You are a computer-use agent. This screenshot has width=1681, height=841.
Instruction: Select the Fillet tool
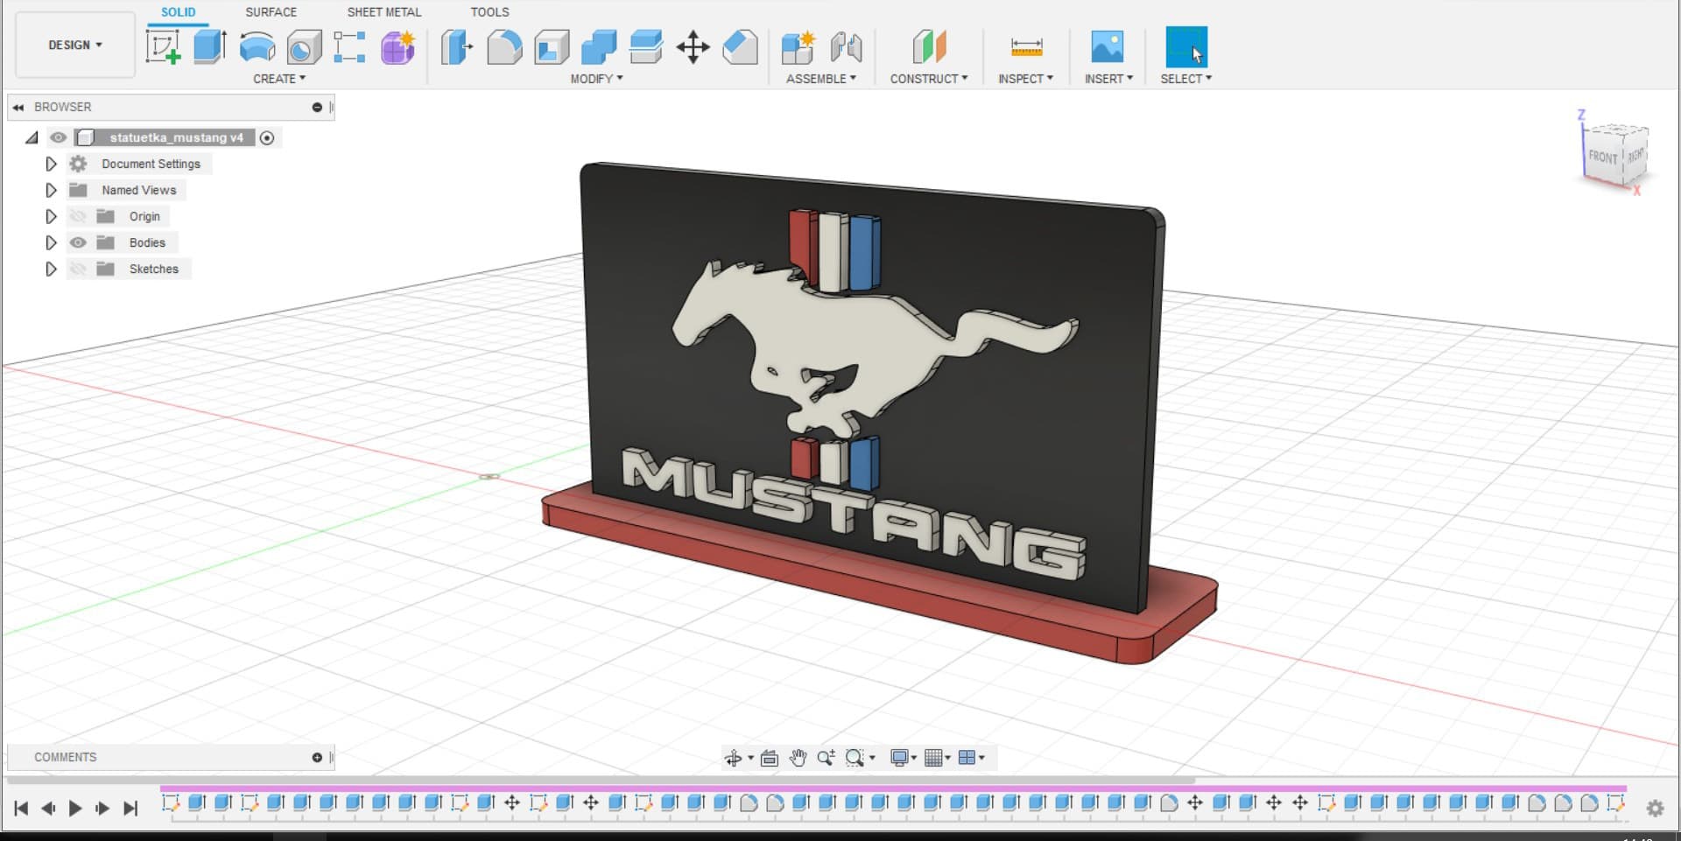point(504,47)
